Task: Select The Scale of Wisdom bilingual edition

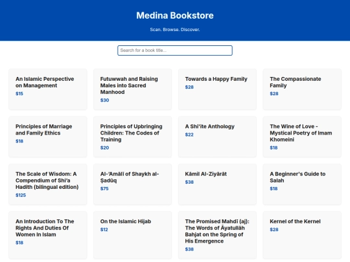Action: [48, 184]
